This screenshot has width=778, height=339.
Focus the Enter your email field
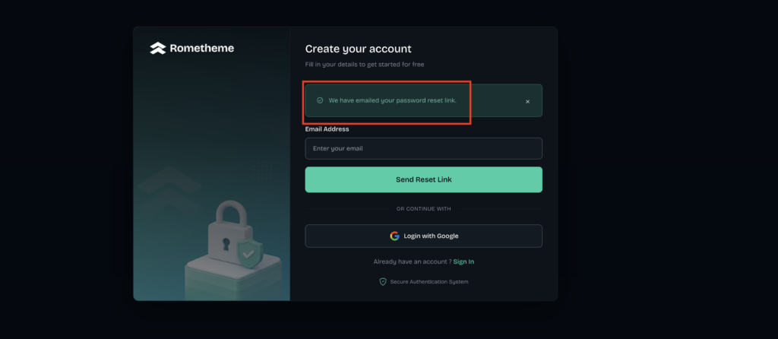click(x=423, y=148)
